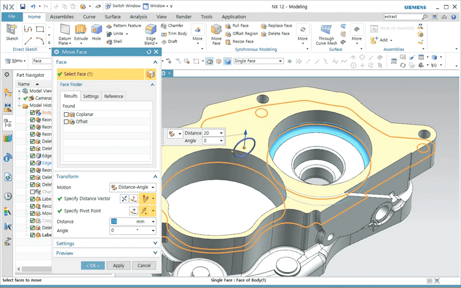Expand the Preview section
The height and width of the screenshot is (288, 461).
(x=155, y=253)
